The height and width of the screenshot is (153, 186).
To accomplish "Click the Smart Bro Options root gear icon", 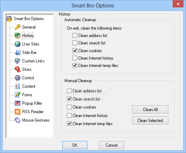I will pos(9,19).
